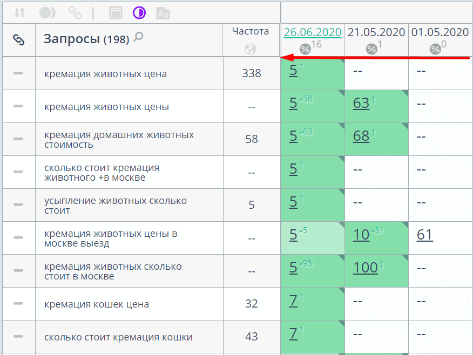Click the link icon in table header

(19, 40)
